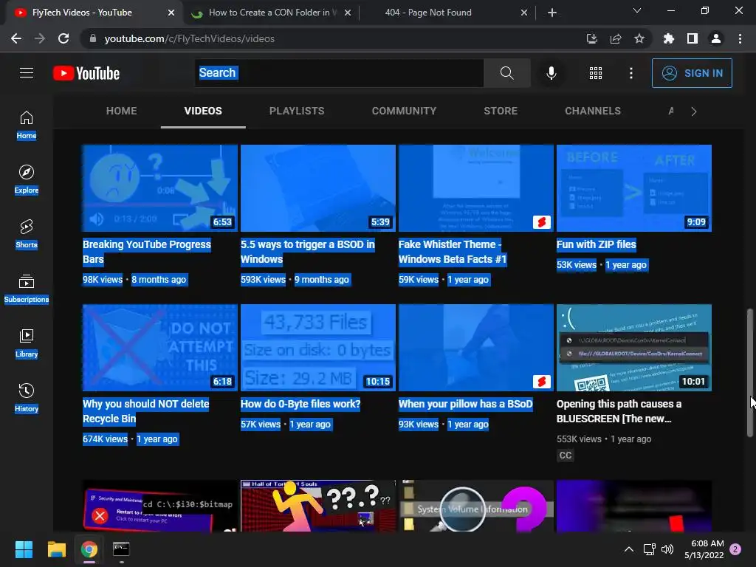The height and width of the screenshot is (567, 756).
Task: Open Subscriptions in the sidebar
Action: (27, 289)
